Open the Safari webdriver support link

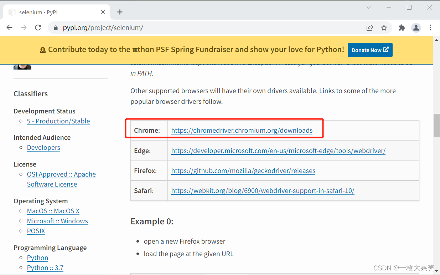coord(263,191)
